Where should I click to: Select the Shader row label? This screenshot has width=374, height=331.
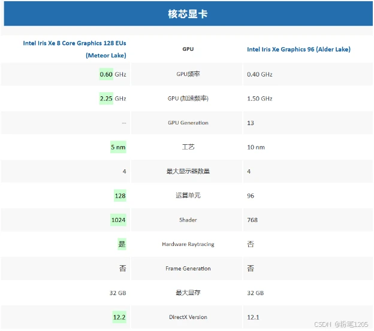(188, 220)
